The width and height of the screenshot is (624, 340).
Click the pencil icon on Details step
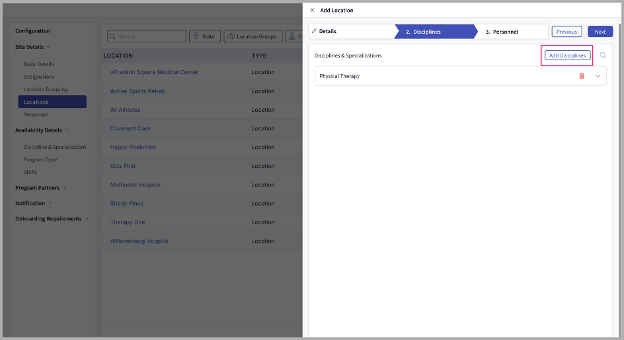(x=314, y=32)
